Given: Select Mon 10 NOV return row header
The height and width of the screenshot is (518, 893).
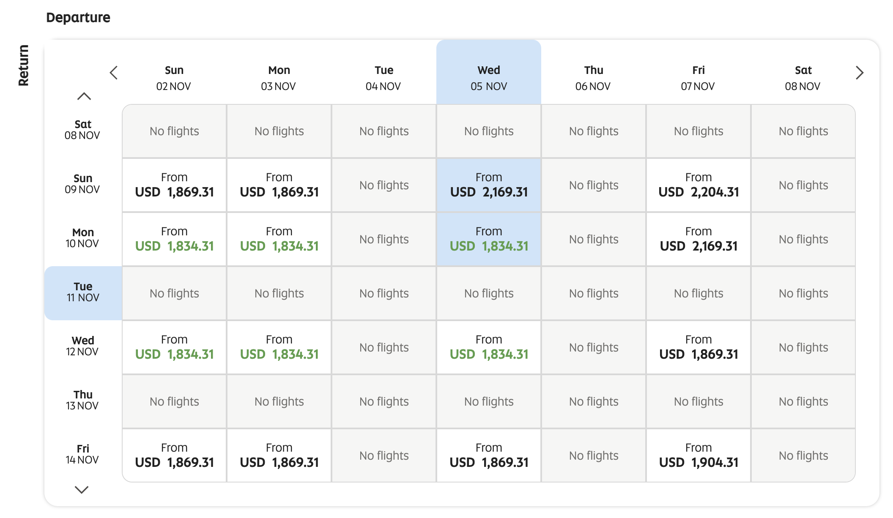Looking at the screenshot, I should coord(83,238).
